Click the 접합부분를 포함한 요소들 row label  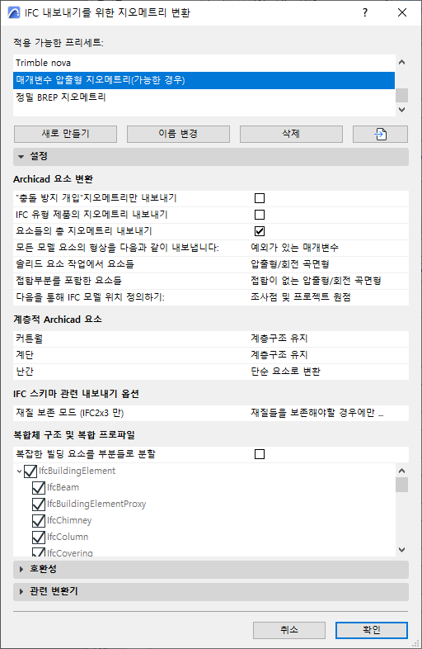pos(68,281)
